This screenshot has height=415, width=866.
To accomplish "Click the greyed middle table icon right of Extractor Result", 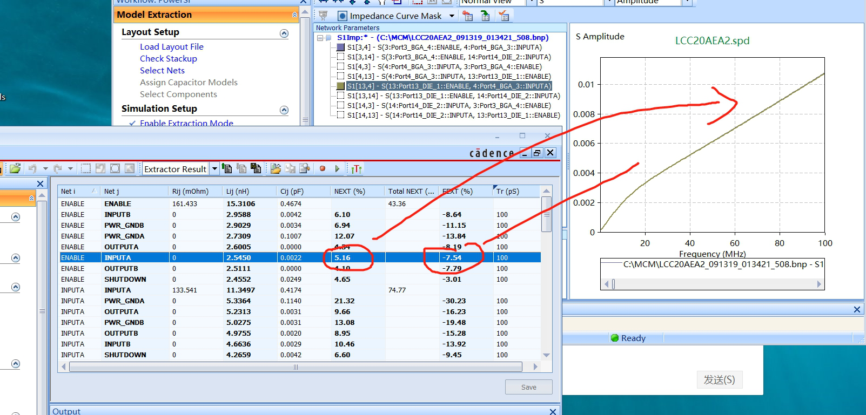I will 241,168.
